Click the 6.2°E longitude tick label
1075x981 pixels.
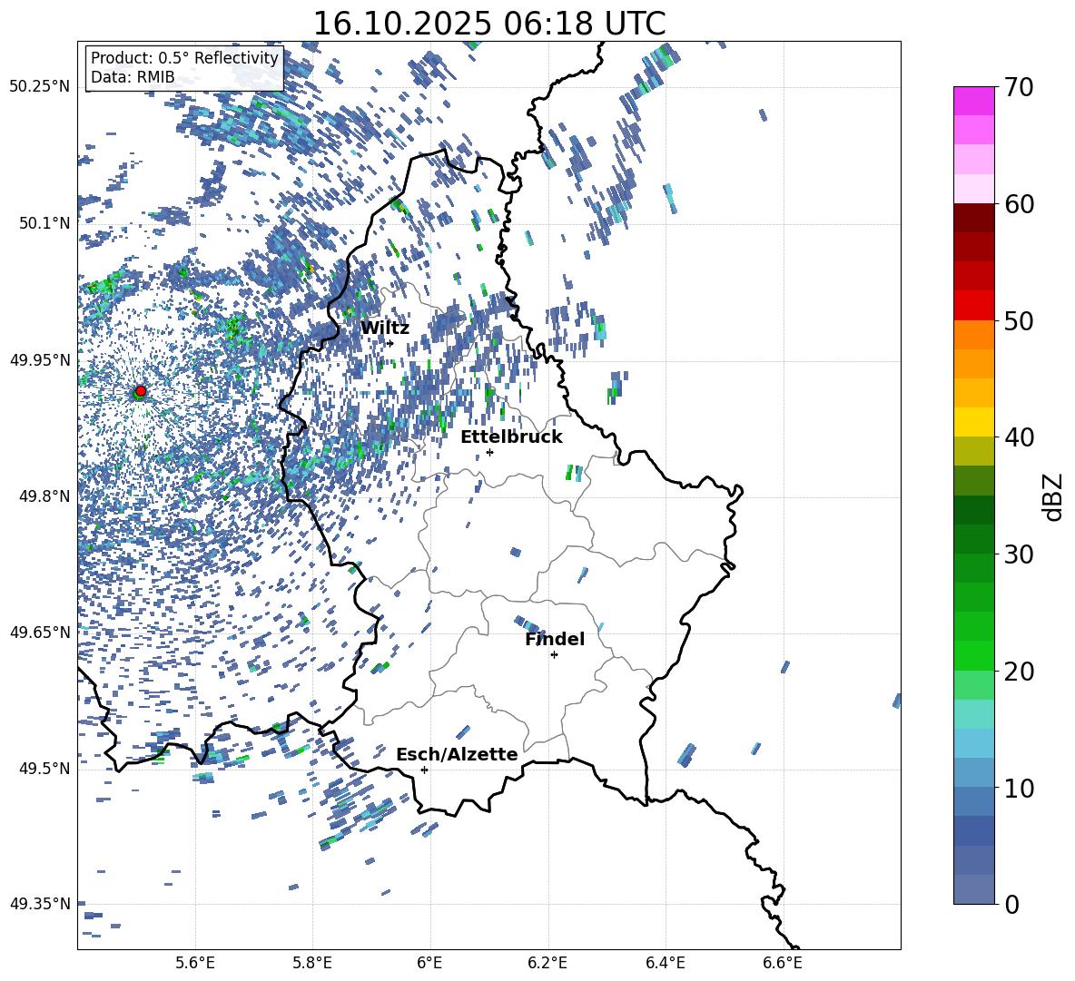click(547, 963)
